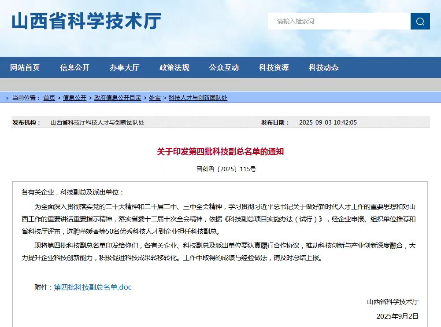Switch to the 科技动态 section

tap(323, 67)
